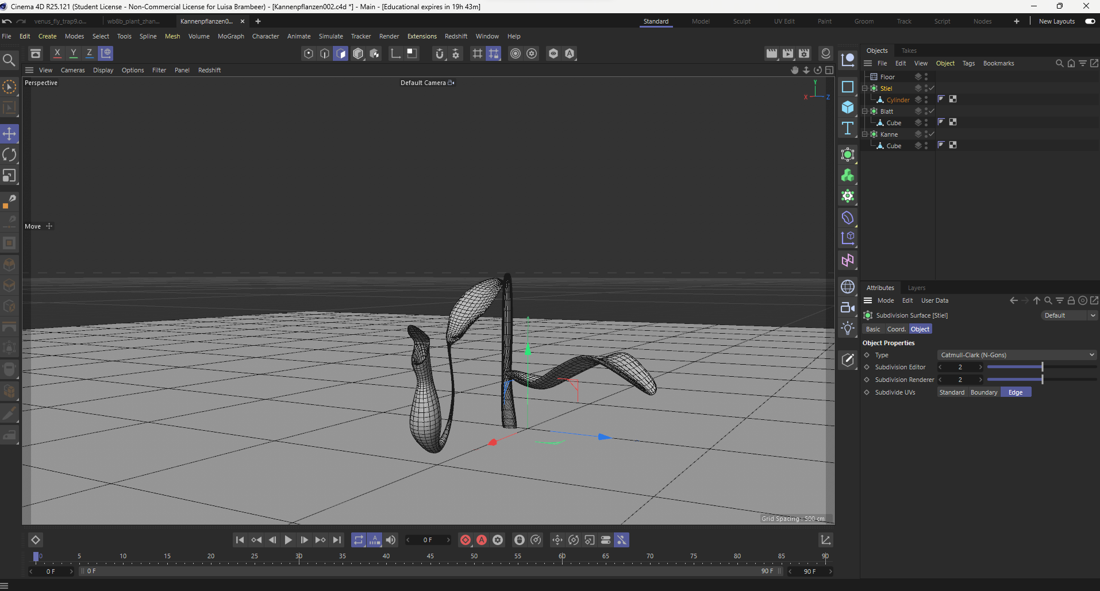The image size is (1100, 591).
Task: Switch to the Coord. attribute tab
Action: tap(896, 329)
